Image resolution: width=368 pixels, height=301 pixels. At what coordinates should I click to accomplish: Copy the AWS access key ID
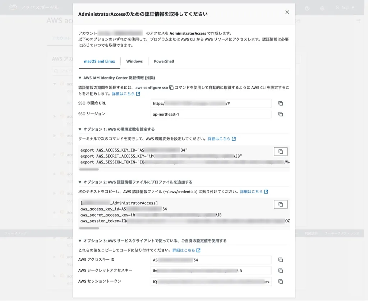pyautogui.click(x=281, y=260)
